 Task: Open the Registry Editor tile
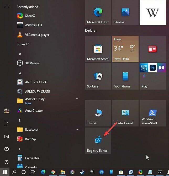(x=98, y=141)
